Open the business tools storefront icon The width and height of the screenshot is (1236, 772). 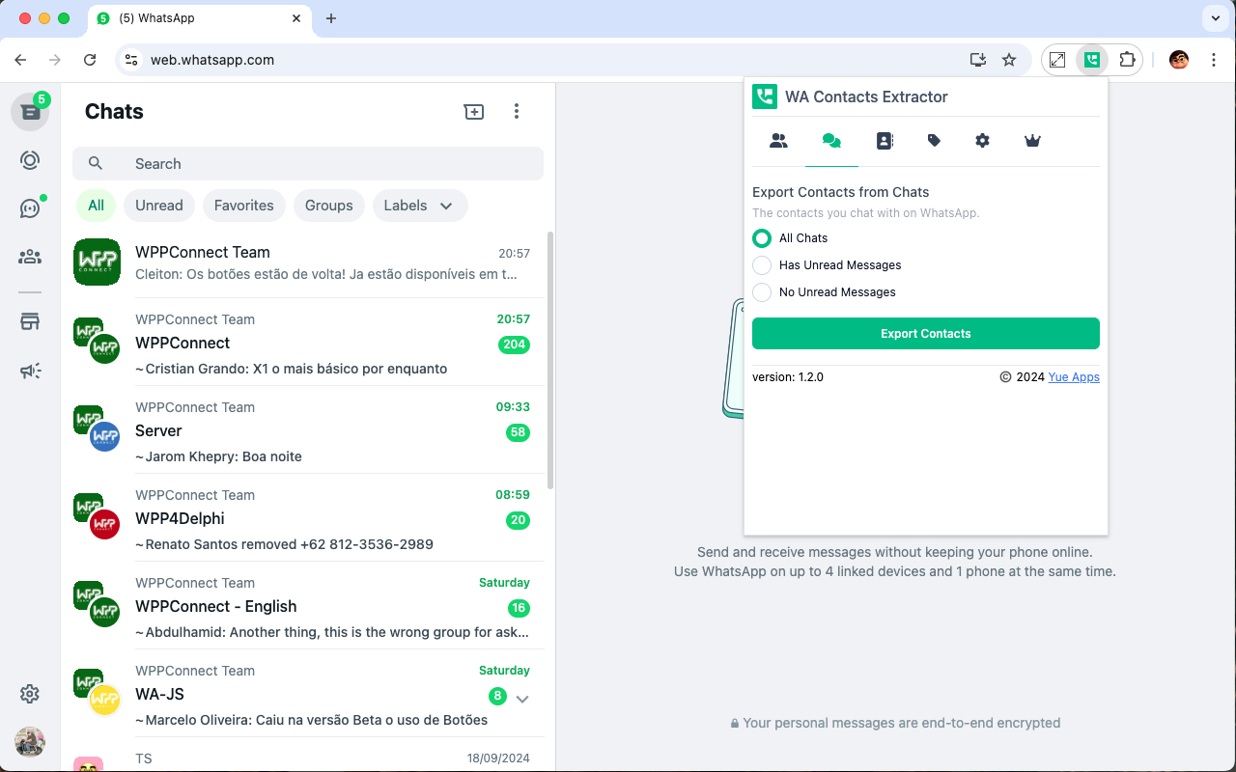coord(30,322)
